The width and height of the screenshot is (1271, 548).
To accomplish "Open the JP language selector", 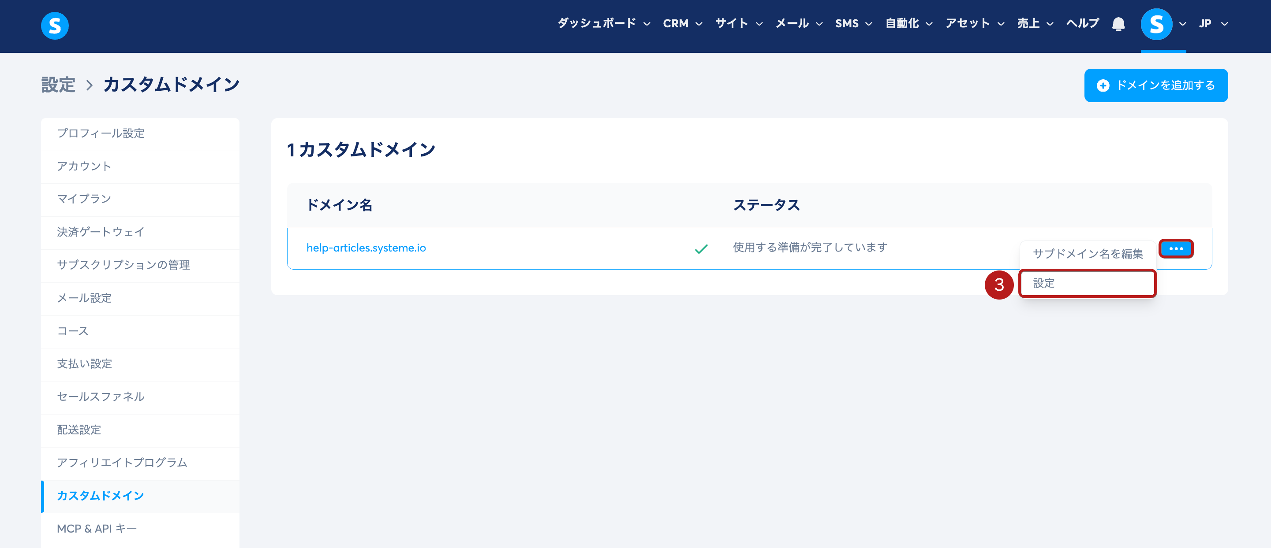I will [x=1213, y=23].
